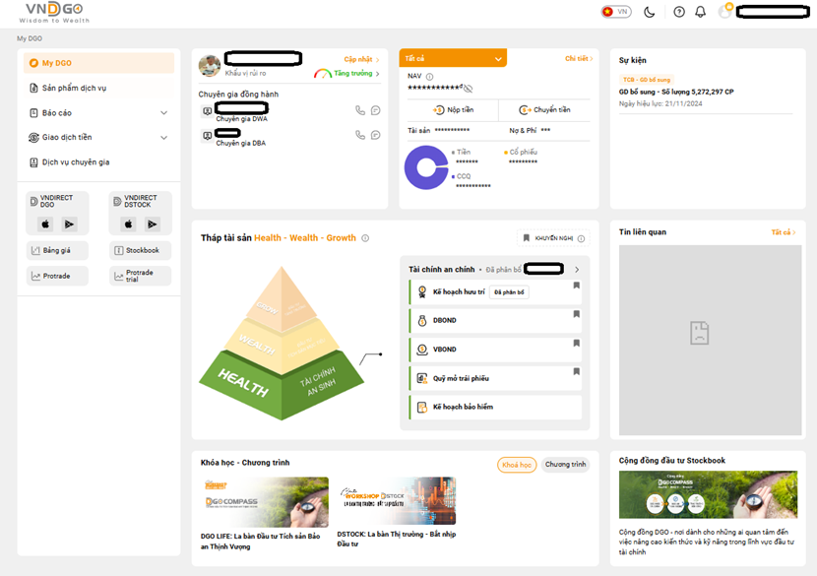Click the VNDGO Wisdom to Wealth logo

coord(55,13)
